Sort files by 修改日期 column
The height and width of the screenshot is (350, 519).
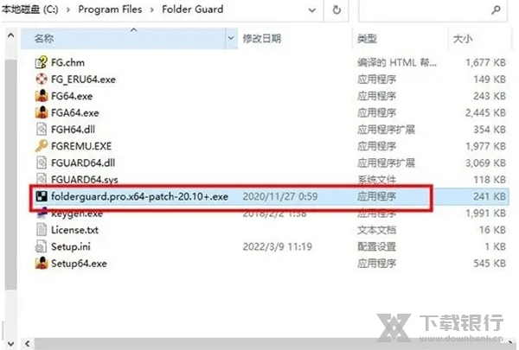262,39
